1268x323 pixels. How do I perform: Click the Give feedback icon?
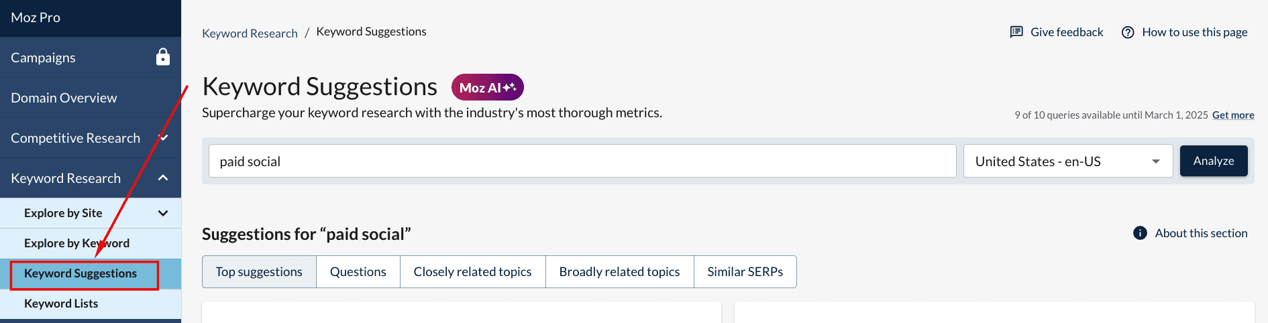click(1016, 32)
